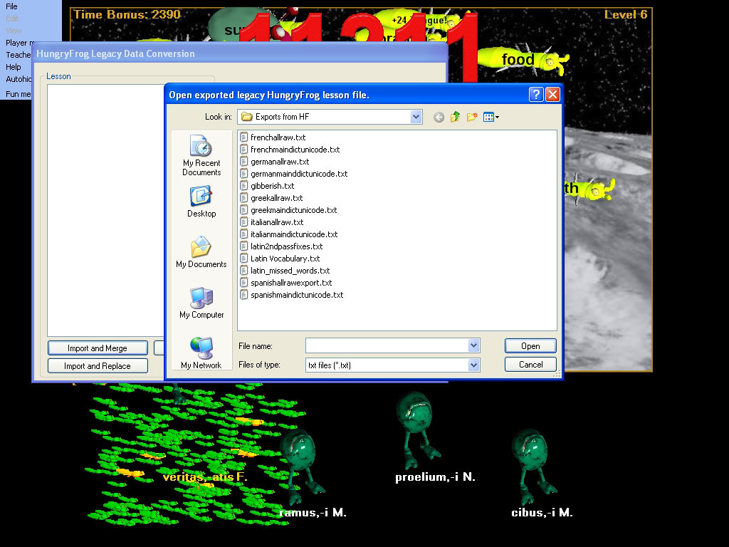729x547 pixels.
Task: Open the View Menu icon
Action: coord(491,117)
